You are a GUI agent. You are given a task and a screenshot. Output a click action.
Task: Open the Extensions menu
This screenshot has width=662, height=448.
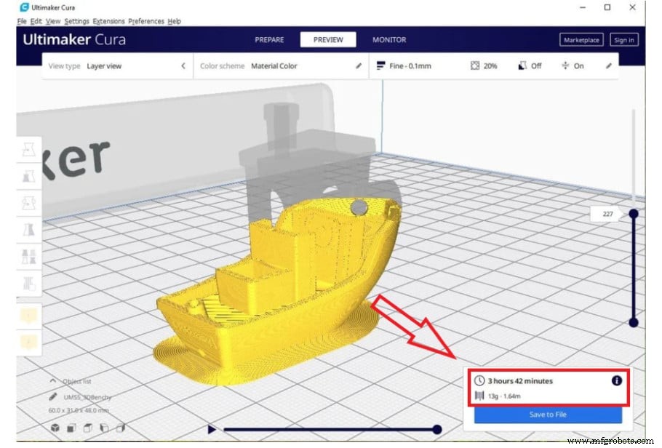(108, 21)
